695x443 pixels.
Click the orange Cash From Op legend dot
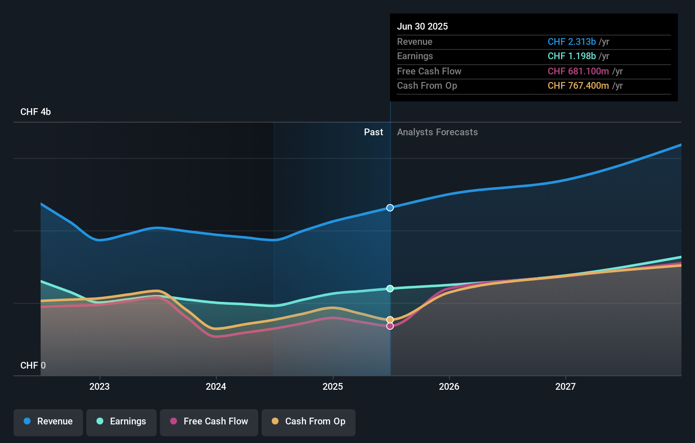point(275,421)
